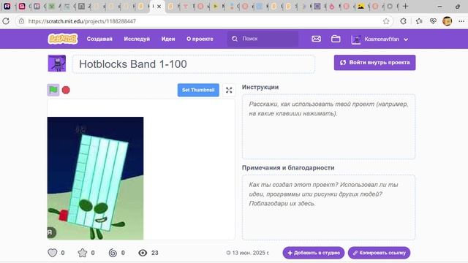
Task: Stop the project with the red stop button
Action: click(x=66, y=90)
